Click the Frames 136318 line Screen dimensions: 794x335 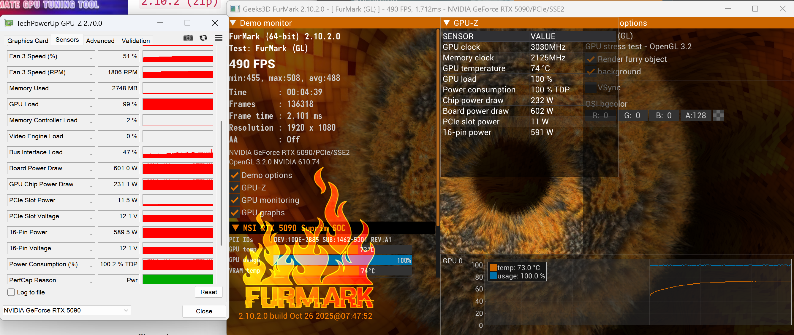pos(271,104)
